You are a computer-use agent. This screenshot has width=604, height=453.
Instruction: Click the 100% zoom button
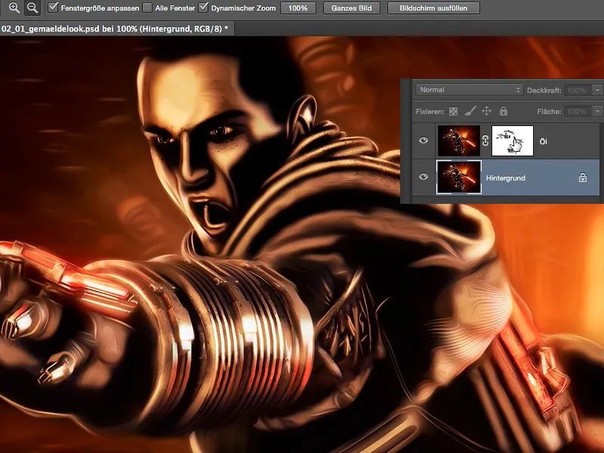pyautogui.click(x=298, y=8)
